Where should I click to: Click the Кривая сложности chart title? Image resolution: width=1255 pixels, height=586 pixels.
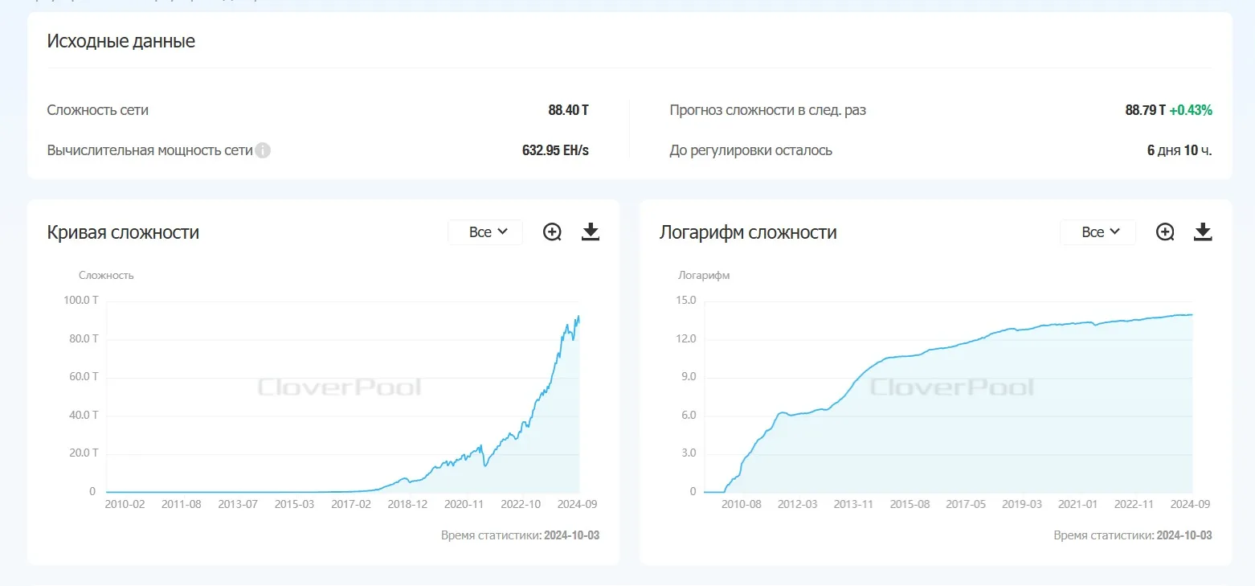click(x=123, y=232)
